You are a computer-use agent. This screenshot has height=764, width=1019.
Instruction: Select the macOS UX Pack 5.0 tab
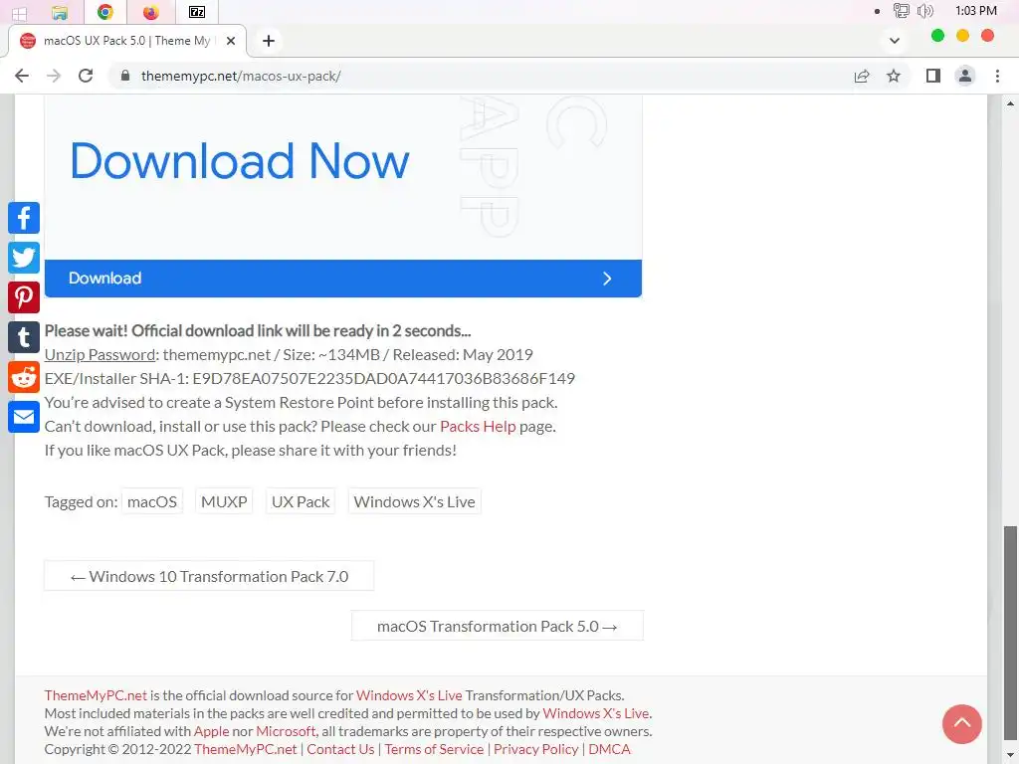pos(127,41)
